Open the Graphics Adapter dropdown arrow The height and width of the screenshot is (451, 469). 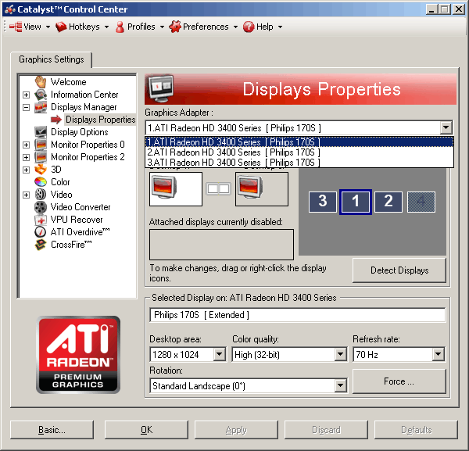coord(446,127)
